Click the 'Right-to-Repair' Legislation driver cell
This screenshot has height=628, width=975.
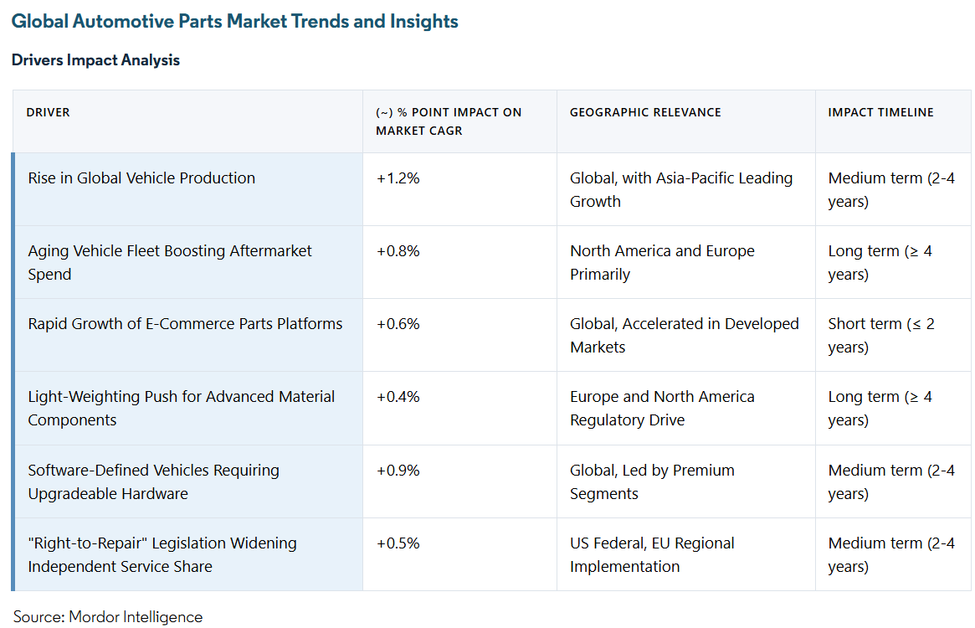[x=162, y=554]
